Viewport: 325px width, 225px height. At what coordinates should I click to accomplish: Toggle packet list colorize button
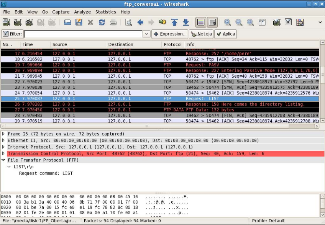click(201, 22)
